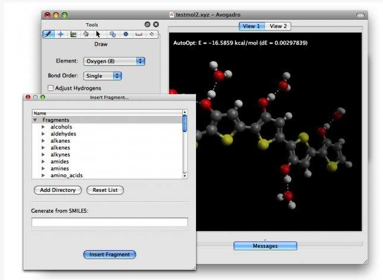Viewport: 383px width, 280px height.
Task: Select the alkynes row text
Action: tap(60, 155)
